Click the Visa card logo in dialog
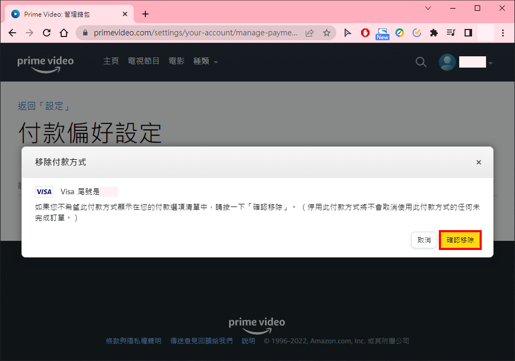This screenshot has height=361, width=515. click(x=44, y=192)
